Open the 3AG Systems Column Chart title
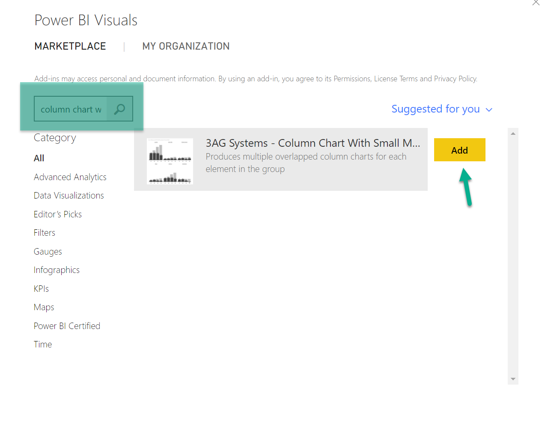The height and width of the screenshot is (427, 542). coord(313,143)
